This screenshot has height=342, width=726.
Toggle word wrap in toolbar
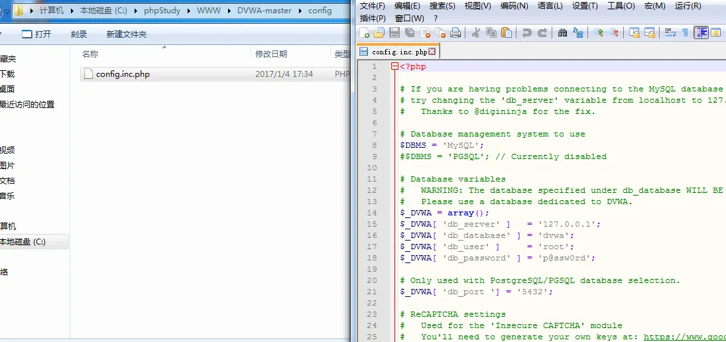670,32
